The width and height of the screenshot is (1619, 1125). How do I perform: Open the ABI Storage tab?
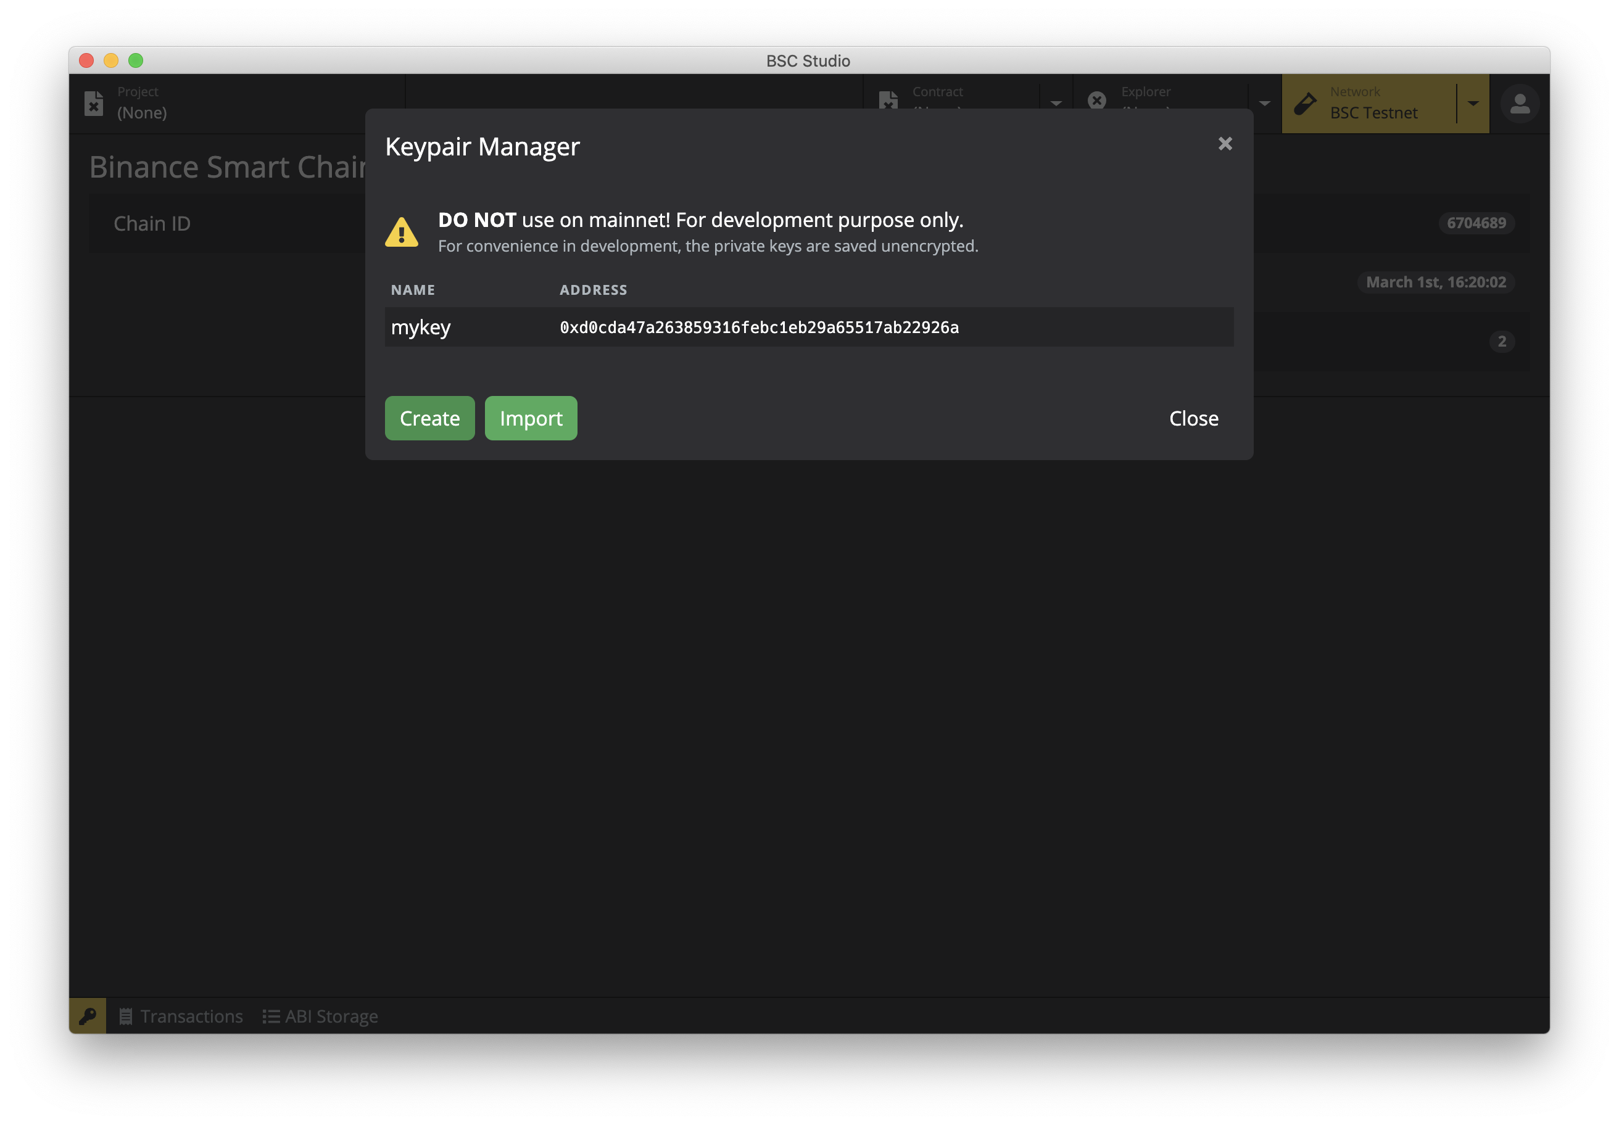(321, 1016)
